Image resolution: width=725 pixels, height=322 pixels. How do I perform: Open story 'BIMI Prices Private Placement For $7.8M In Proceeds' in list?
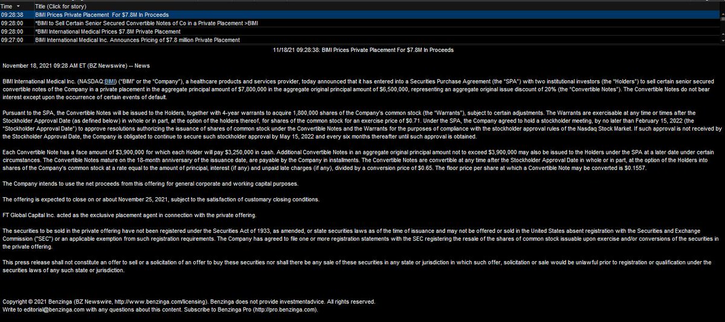coord(101,14)
